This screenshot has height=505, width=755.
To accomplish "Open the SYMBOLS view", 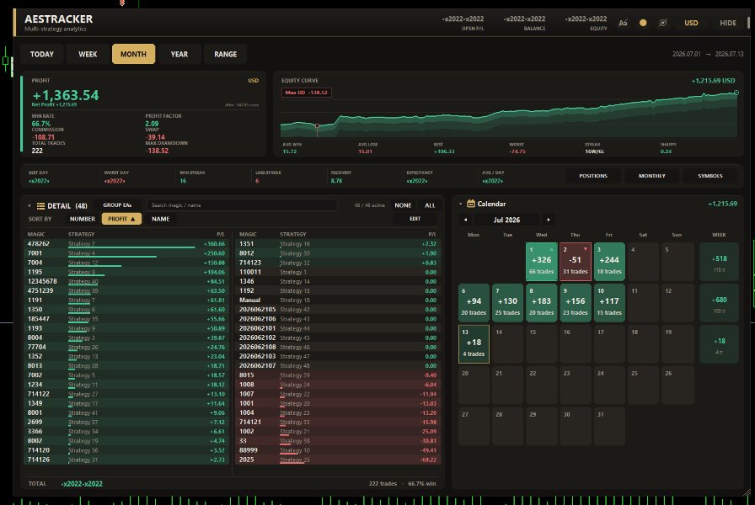I will pos(710,176).
